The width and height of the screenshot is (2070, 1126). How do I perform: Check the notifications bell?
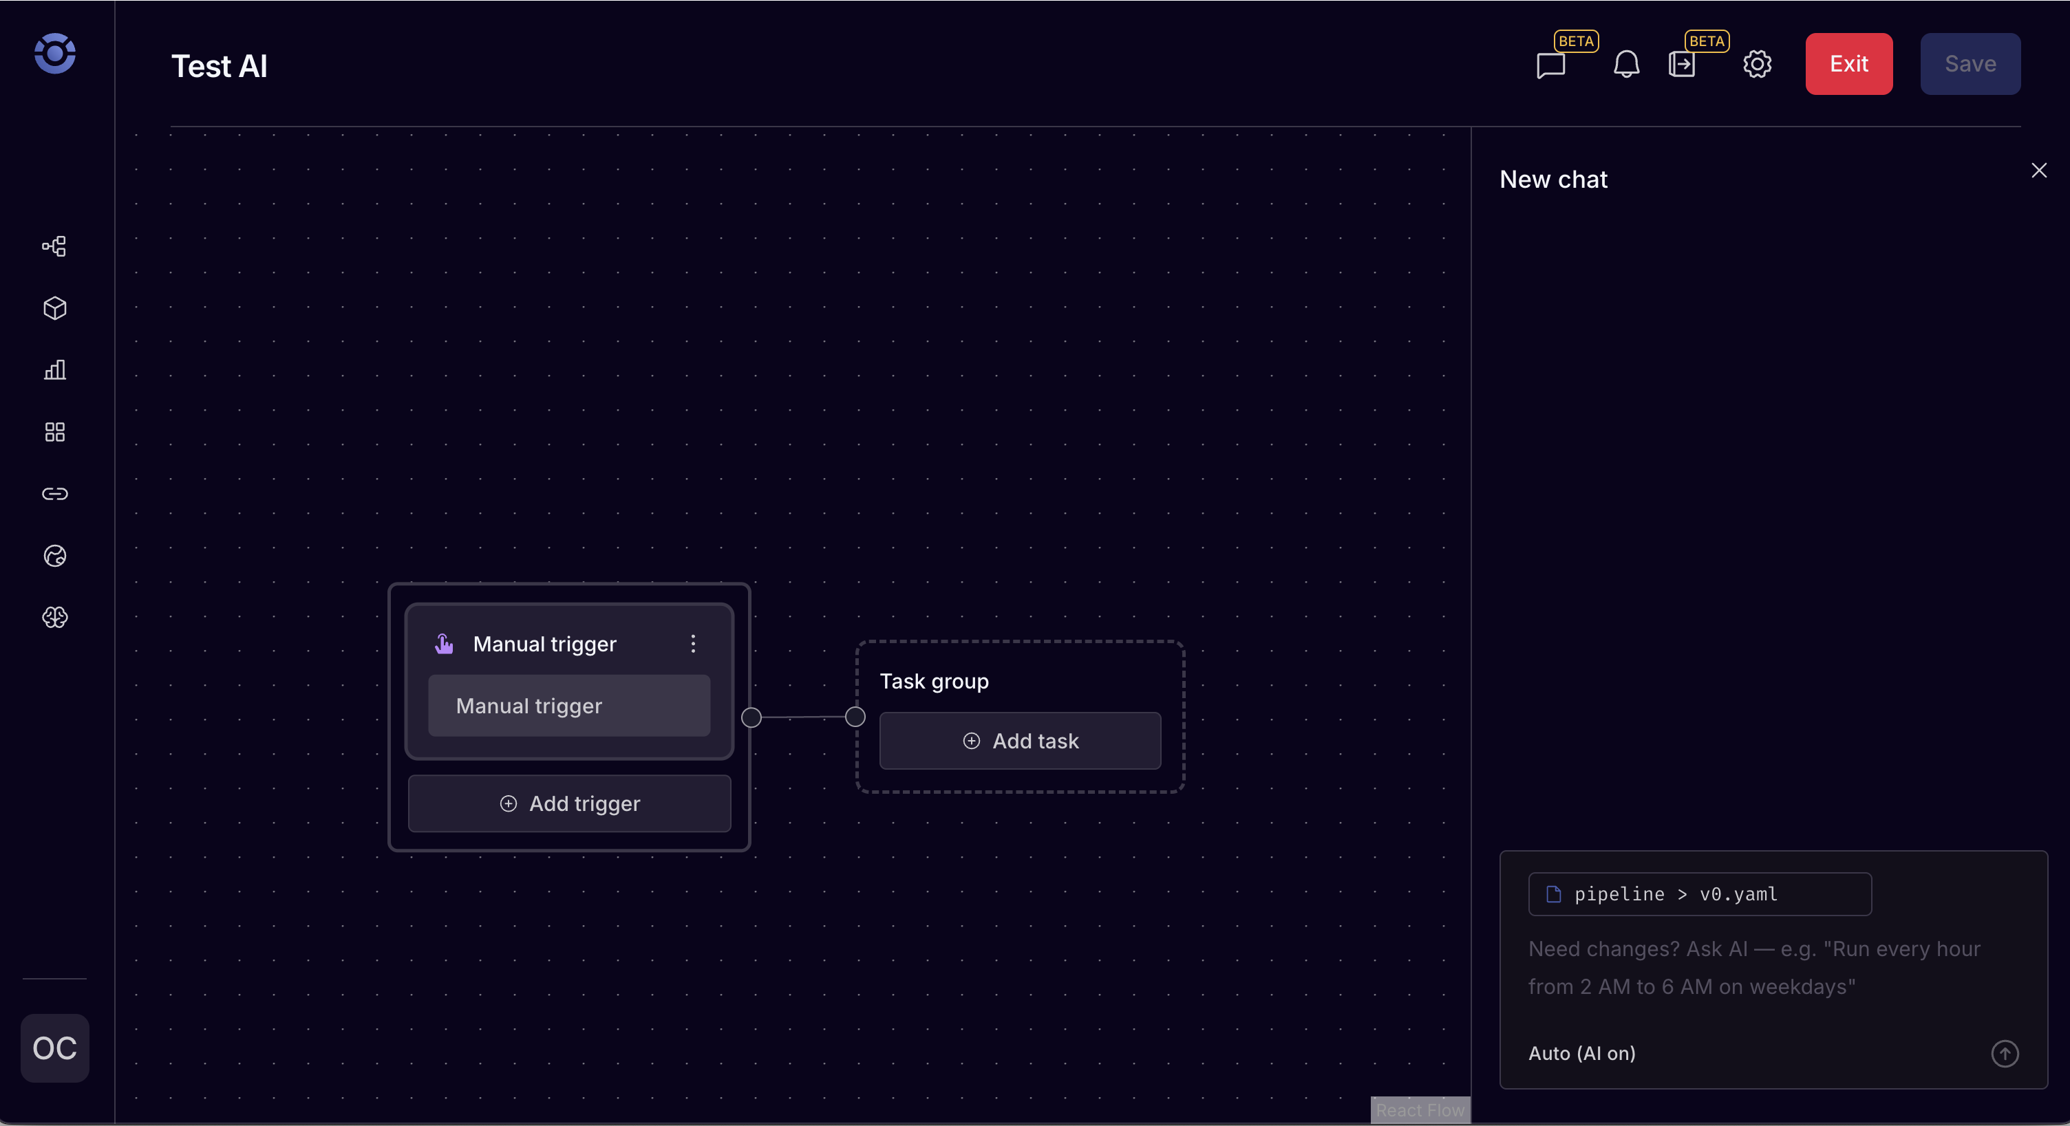point(1625,64)
